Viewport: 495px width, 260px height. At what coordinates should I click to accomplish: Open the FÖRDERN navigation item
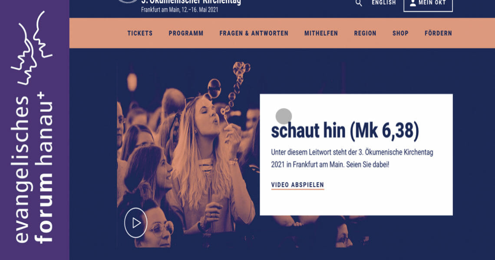click(x=438, y=33)
